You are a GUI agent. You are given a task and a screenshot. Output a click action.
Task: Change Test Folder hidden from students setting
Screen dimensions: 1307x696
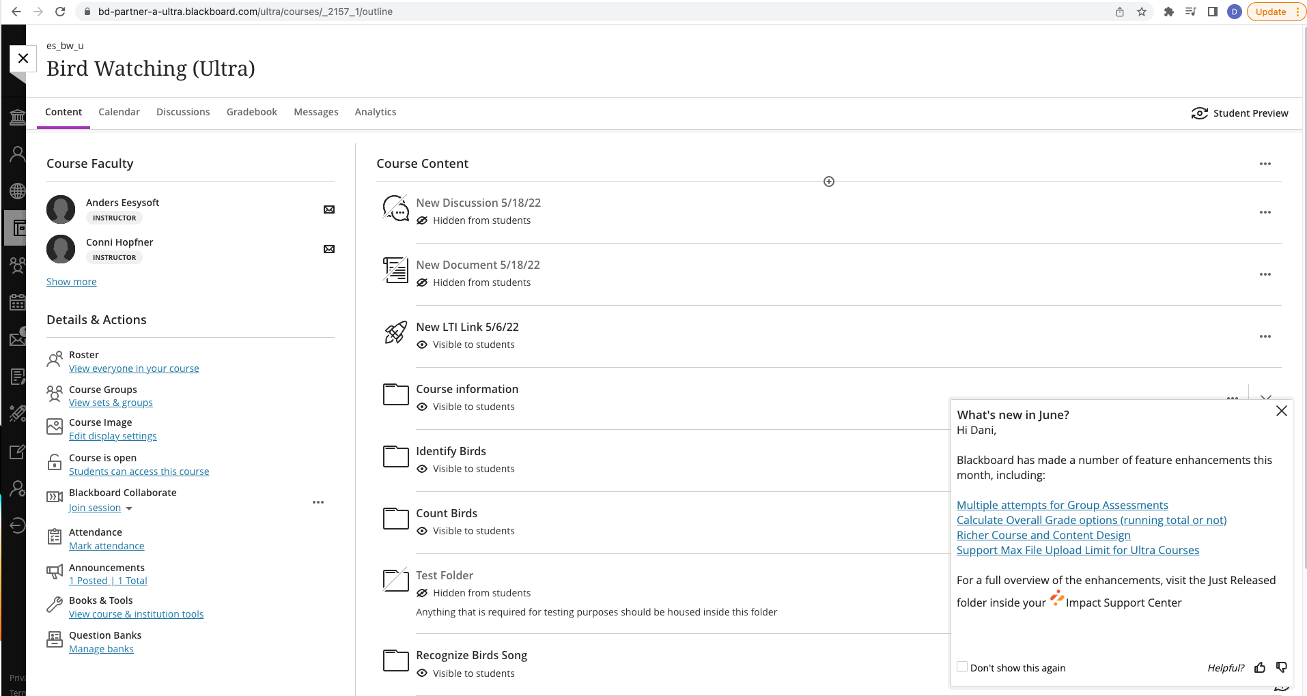tap(481, 593)
